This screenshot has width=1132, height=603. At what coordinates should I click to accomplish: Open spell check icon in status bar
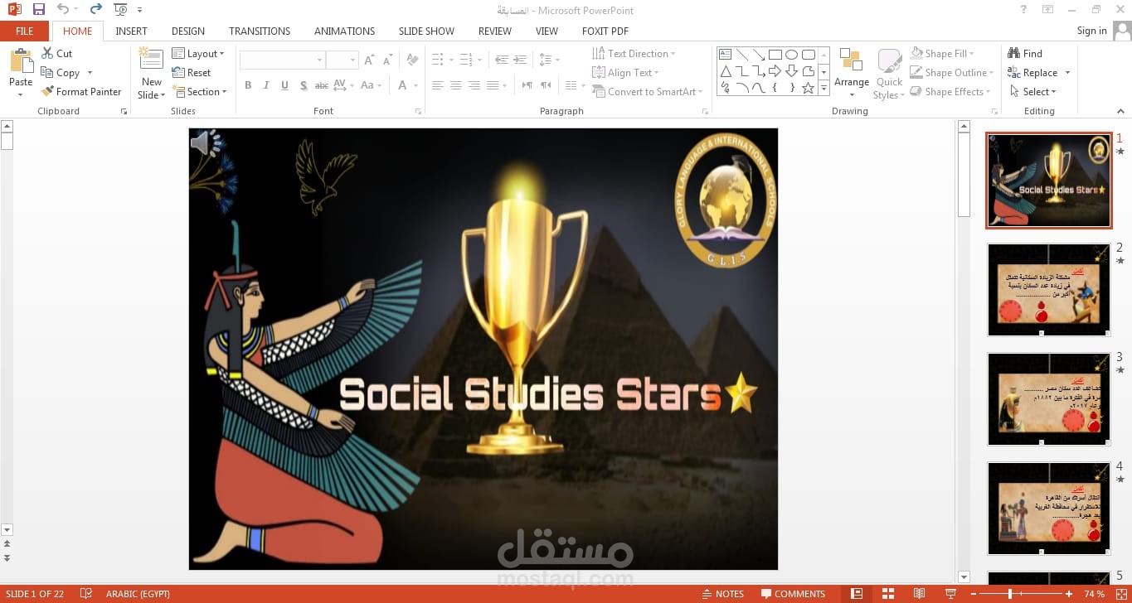(x=86, y=594)
